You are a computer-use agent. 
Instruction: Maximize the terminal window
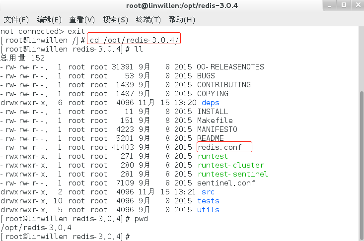[344, 5]
